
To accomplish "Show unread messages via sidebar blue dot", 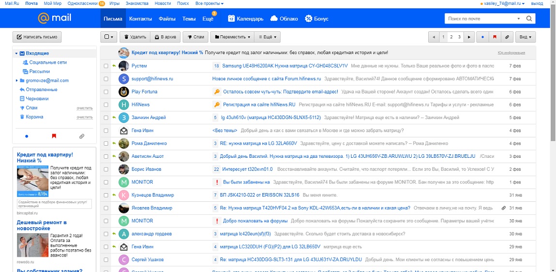I will click(x=27, y=136).
